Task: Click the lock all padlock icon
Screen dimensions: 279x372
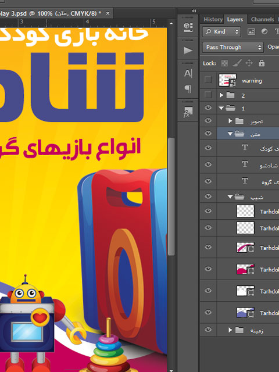Action: click(262, 63)
